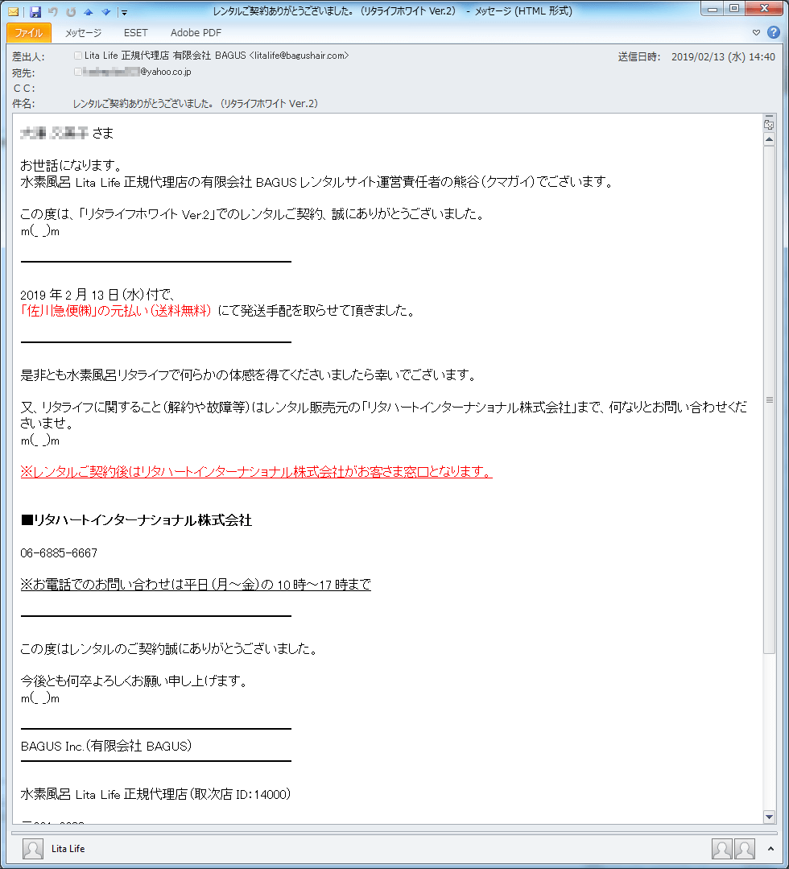Click the Save icon in the quick access toolbar
789x869 pixels.
[x=35, y=11]
